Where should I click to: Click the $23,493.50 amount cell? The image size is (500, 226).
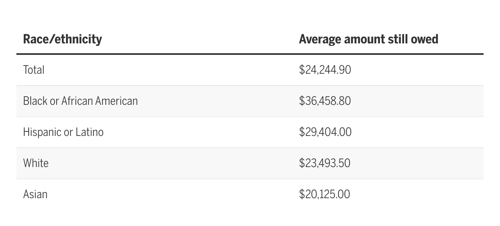(x=325, y=163)
